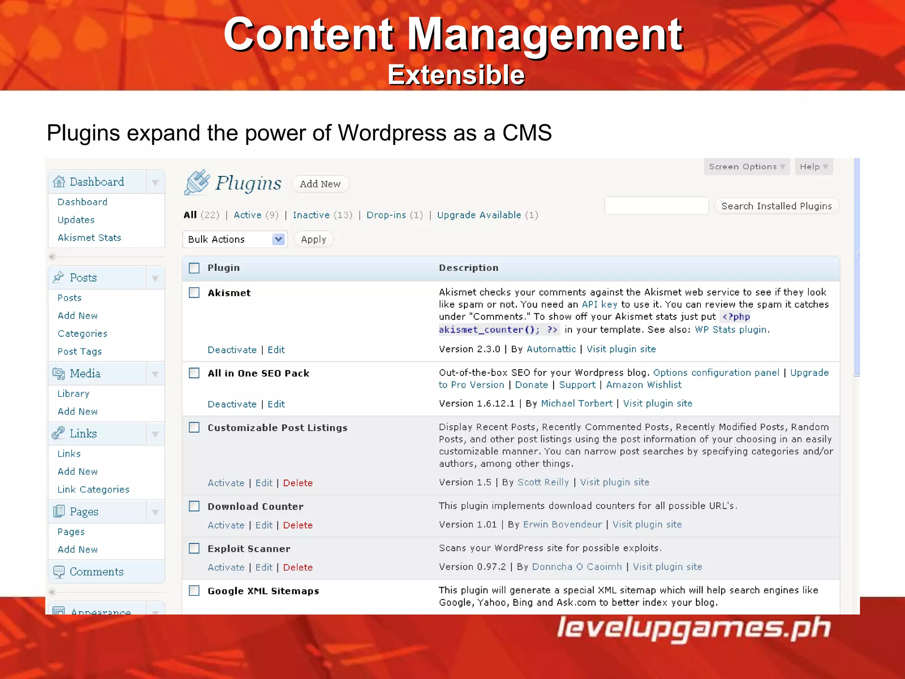Click the Media icon in the sidebar

click(59, 374)
